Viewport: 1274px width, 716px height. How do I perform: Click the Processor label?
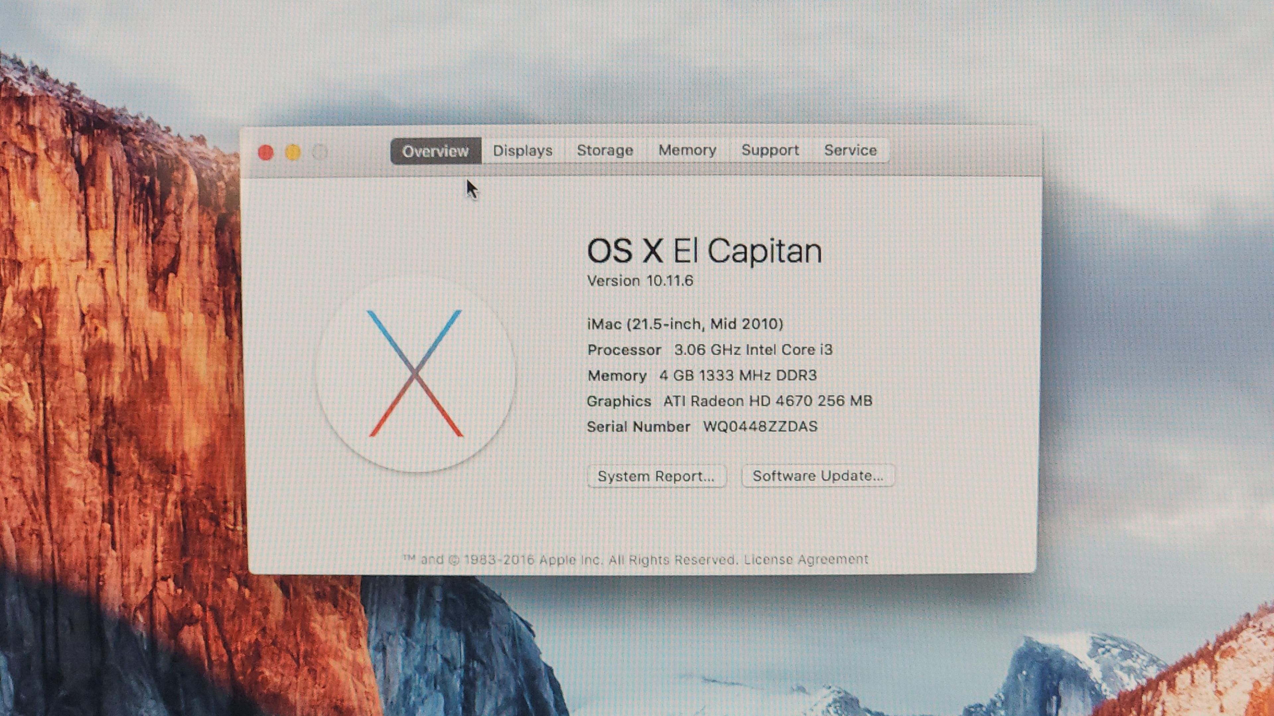pos(624,350)
